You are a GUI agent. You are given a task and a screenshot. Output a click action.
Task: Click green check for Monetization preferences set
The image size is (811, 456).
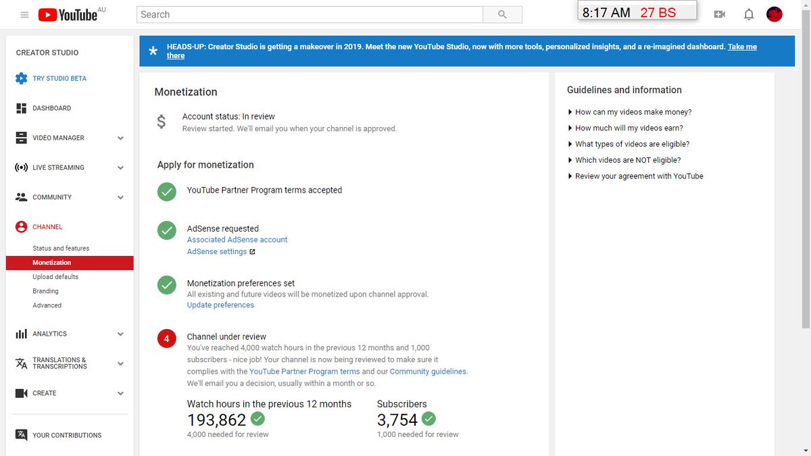tap(167, 285)
